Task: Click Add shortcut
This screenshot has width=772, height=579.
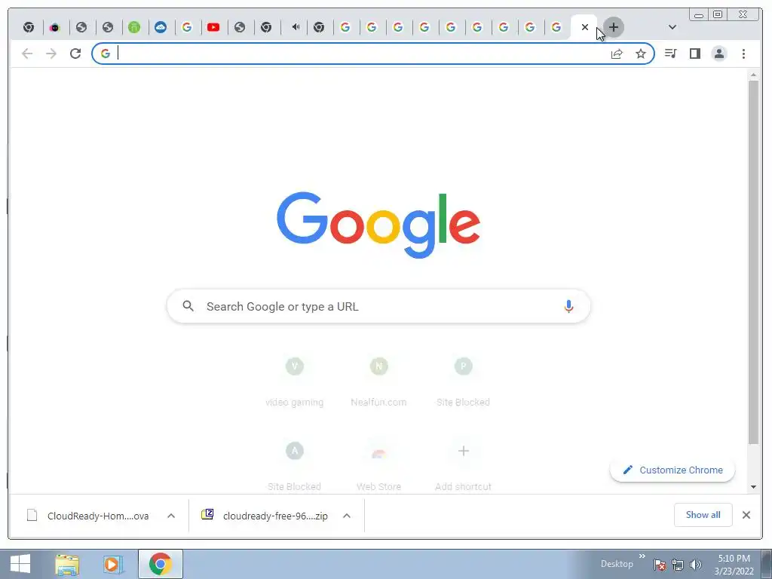Action: [463, 465]
